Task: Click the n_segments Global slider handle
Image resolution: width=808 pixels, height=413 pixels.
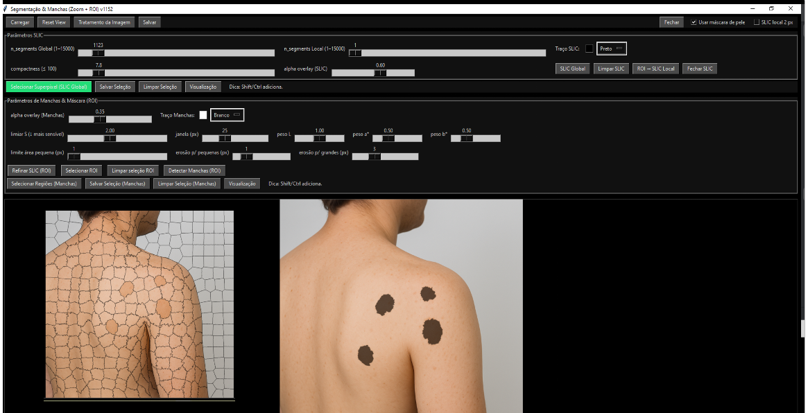Action: 98,53
